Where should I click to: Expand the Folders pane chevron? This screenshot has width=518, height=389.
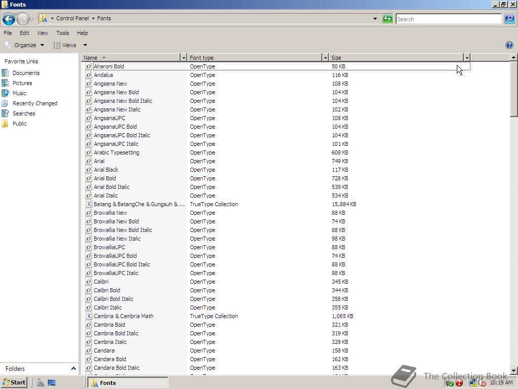click(x=73, y=368)
